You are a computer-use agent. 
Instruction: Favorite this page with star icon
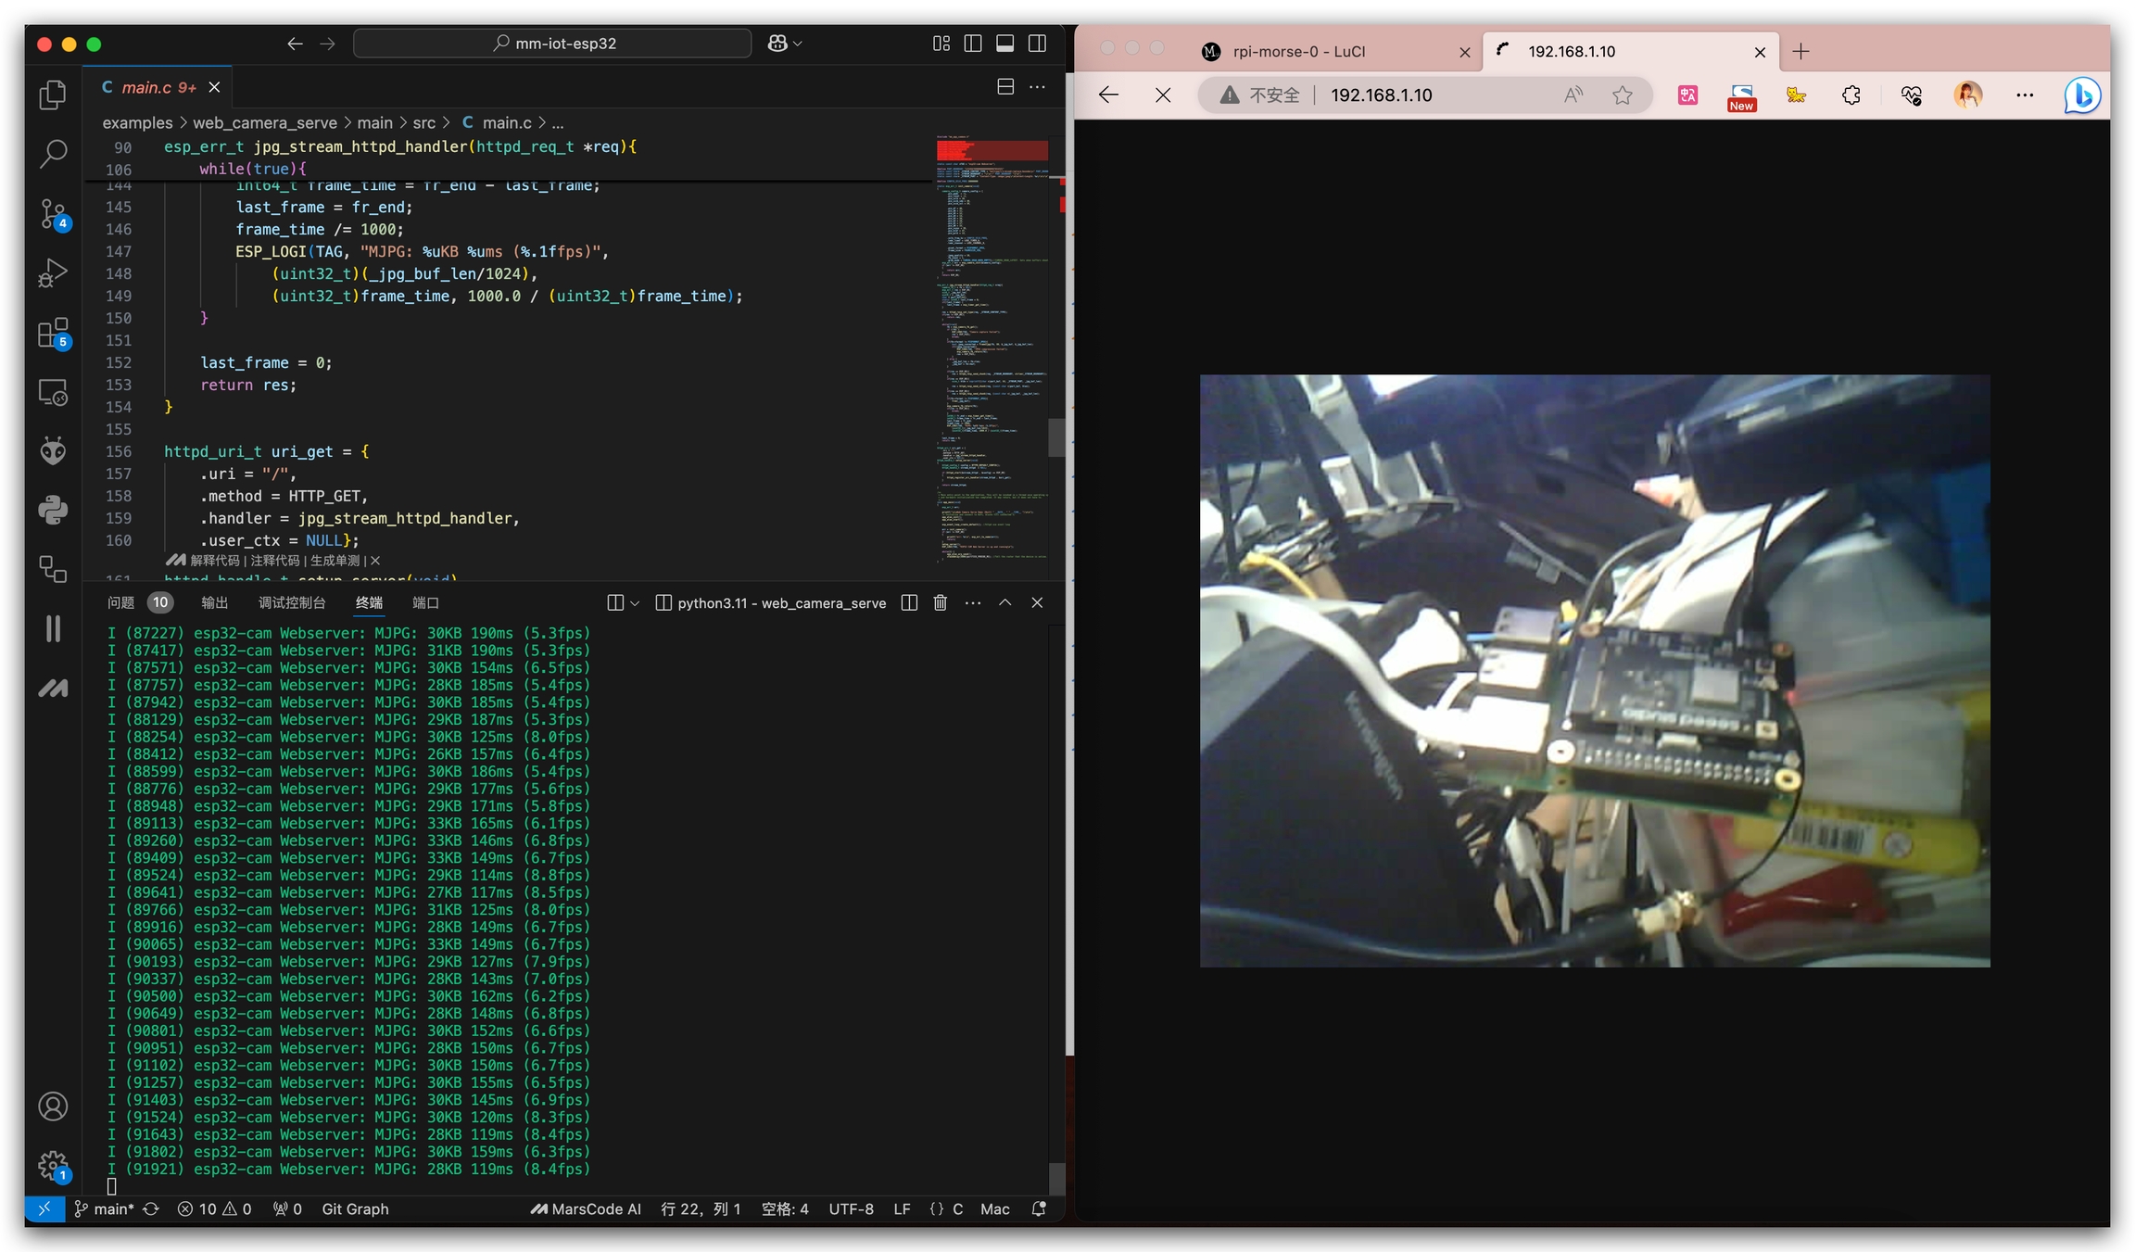click(x=1622, y=95)
